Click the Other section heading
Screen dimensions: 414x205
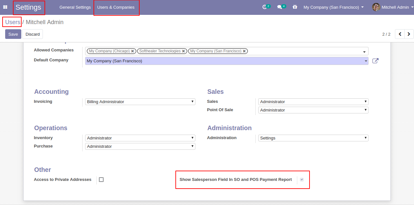(x=43, y=170)
